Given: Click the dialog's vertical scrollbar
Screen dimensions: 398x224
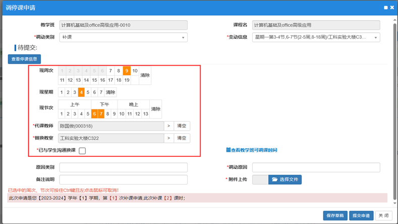Looking at the screenshot, I should click(x=394, y=101).
